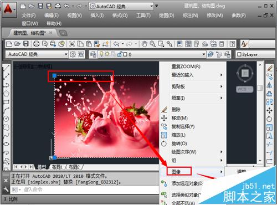
Task: Click the new drawing tab button
Action: [63, 33]
